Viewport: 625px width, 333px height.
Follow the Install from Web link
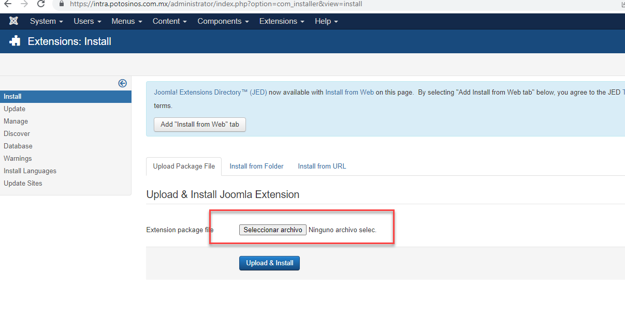[x=350, y=93]
